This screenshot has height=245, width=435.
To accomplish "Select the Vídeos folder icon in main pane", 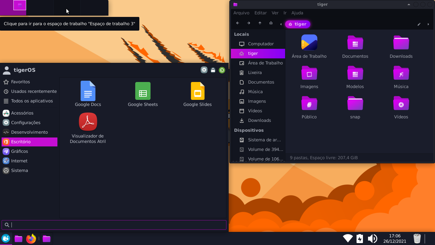I will (x=401, y=103).
